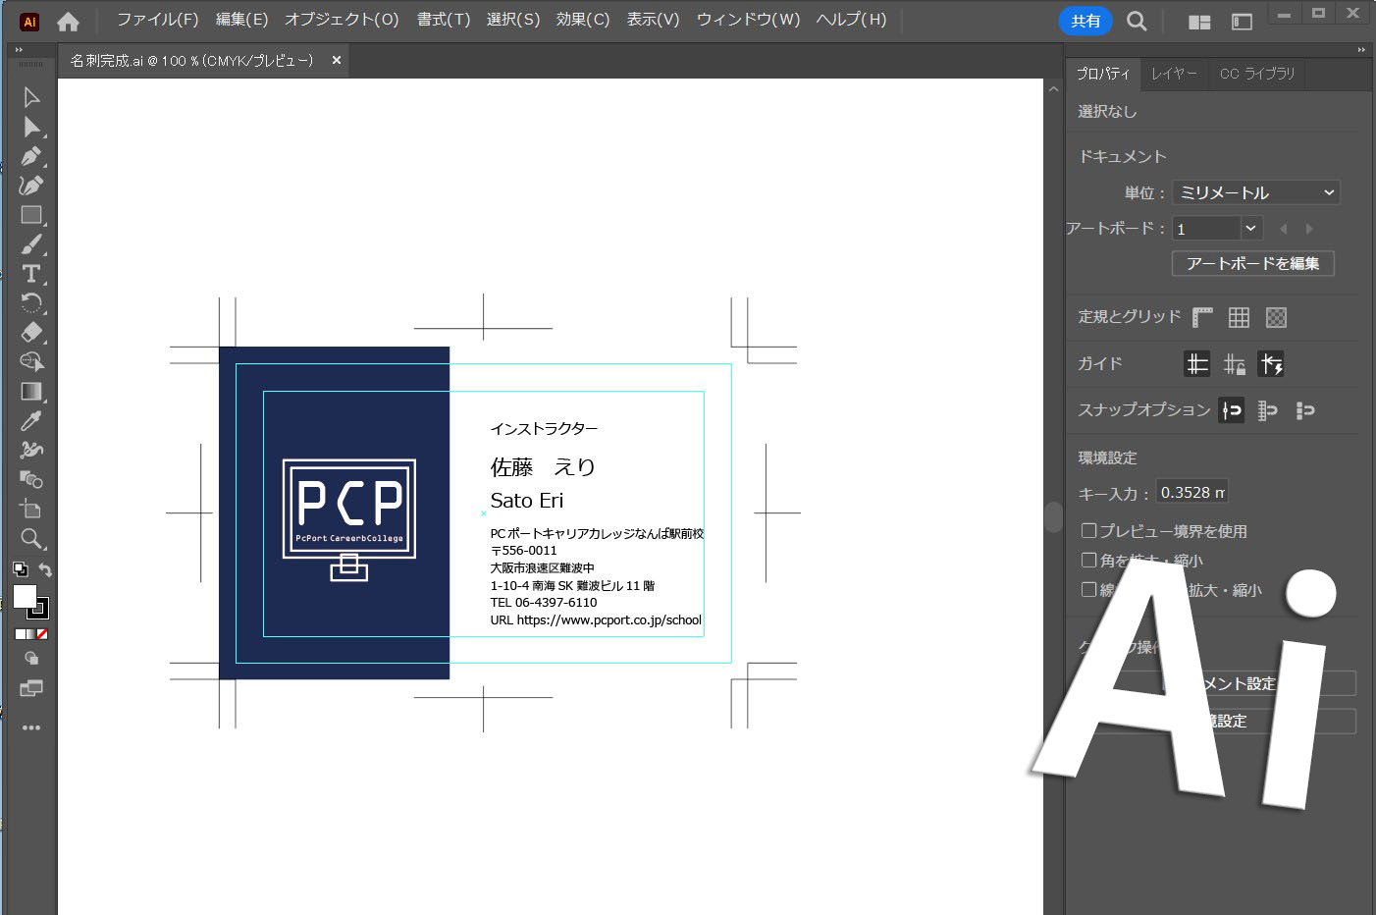
Task: Open the workspace switcher dropdown
Action: [x=1242, y=22]
